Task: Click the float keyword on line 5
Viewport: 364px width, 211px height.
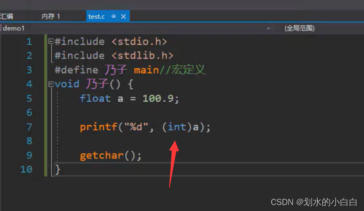Action: click(95, 99)
